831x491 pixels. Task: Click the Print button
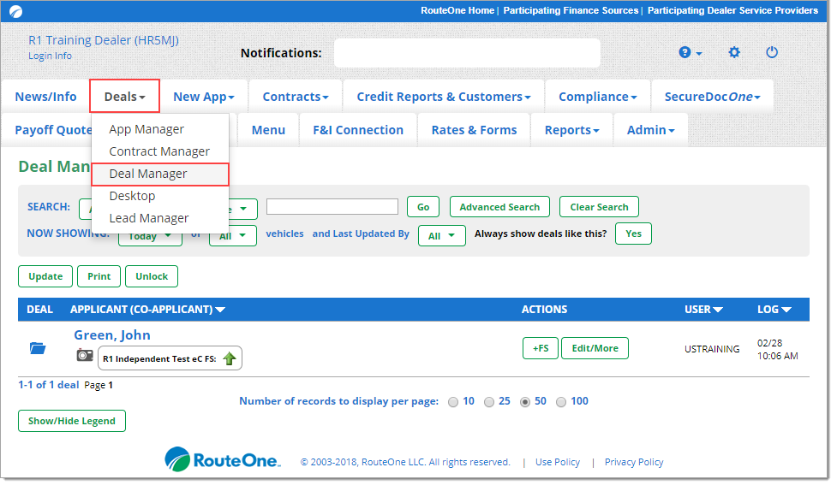pos(99,276)
